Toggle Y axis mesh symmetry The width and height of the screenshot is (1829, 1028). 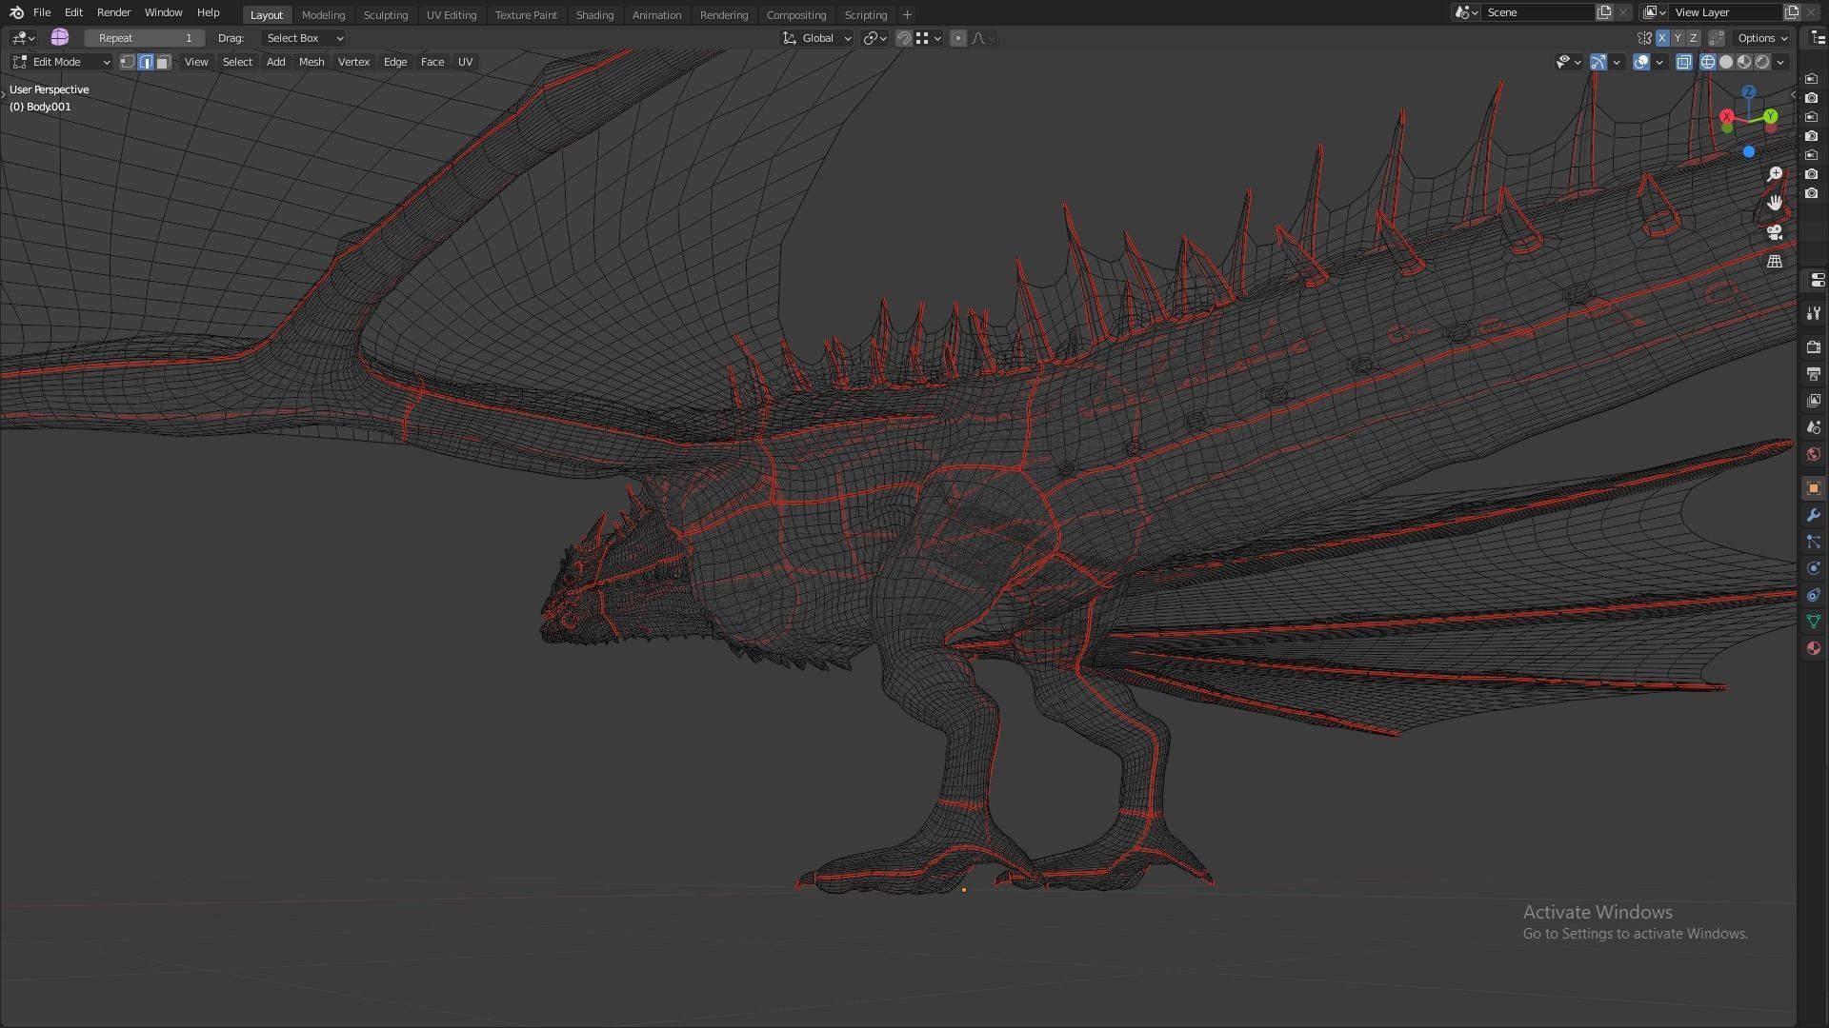(1678, 38)
